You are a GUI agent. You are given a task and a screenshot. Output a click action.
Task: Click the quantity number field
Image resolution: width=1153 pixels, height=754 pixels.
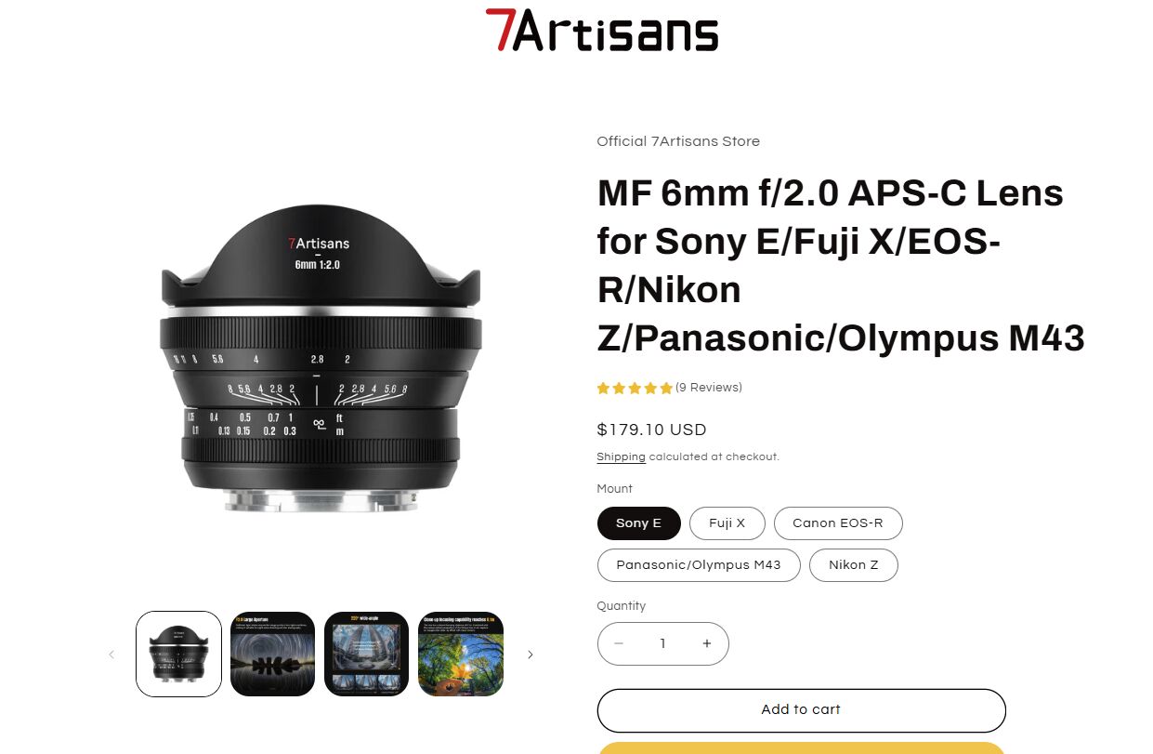[x=662, y=643]
